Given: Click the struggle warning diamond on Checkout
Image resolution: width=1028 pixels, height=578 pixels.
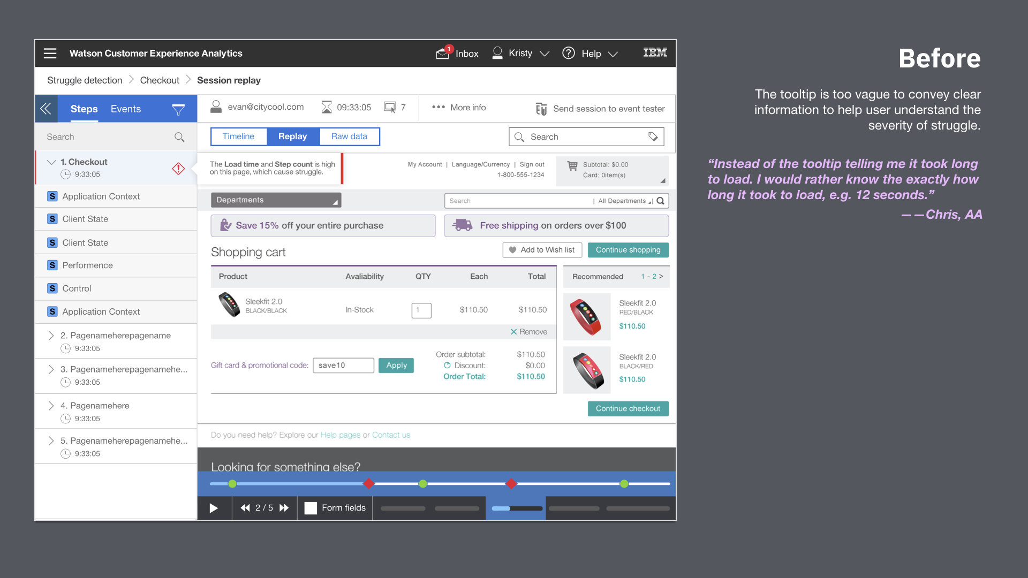Looking at the screenshot, I should pyautogui.click(x=178, y=168).
